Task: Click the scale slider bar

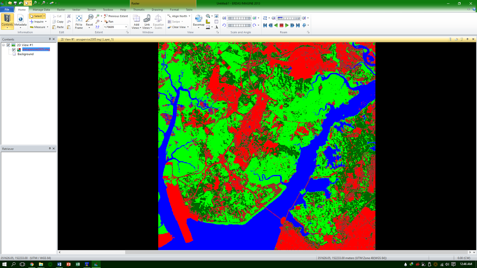Action: (x=239, y=18)
